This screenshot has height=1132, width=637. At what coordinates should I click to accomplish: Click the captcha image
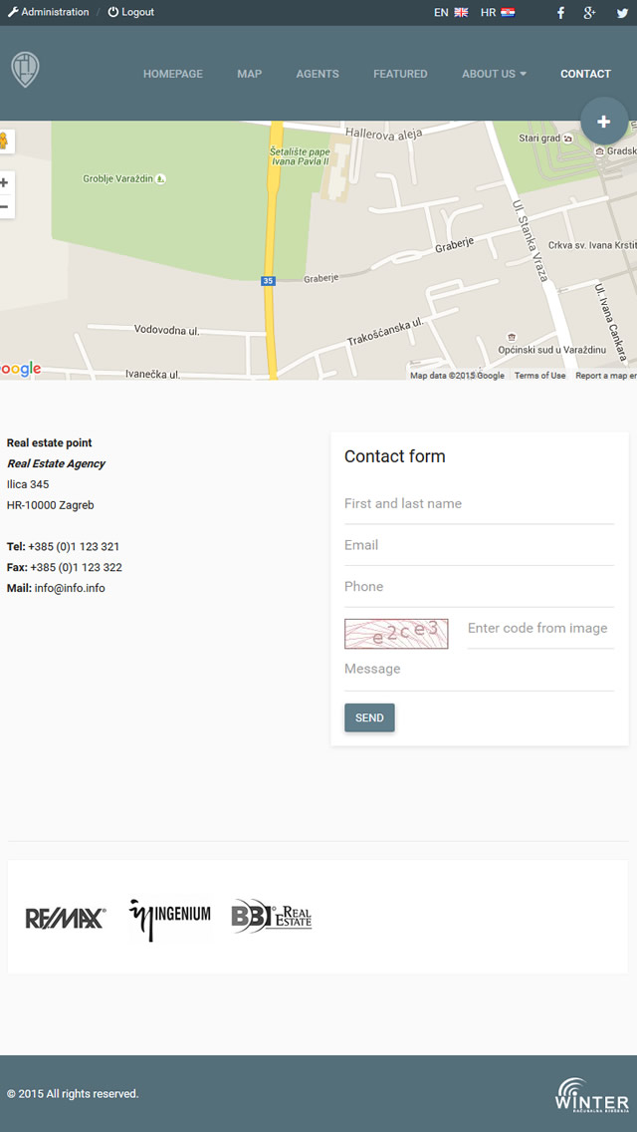point(396,634)
